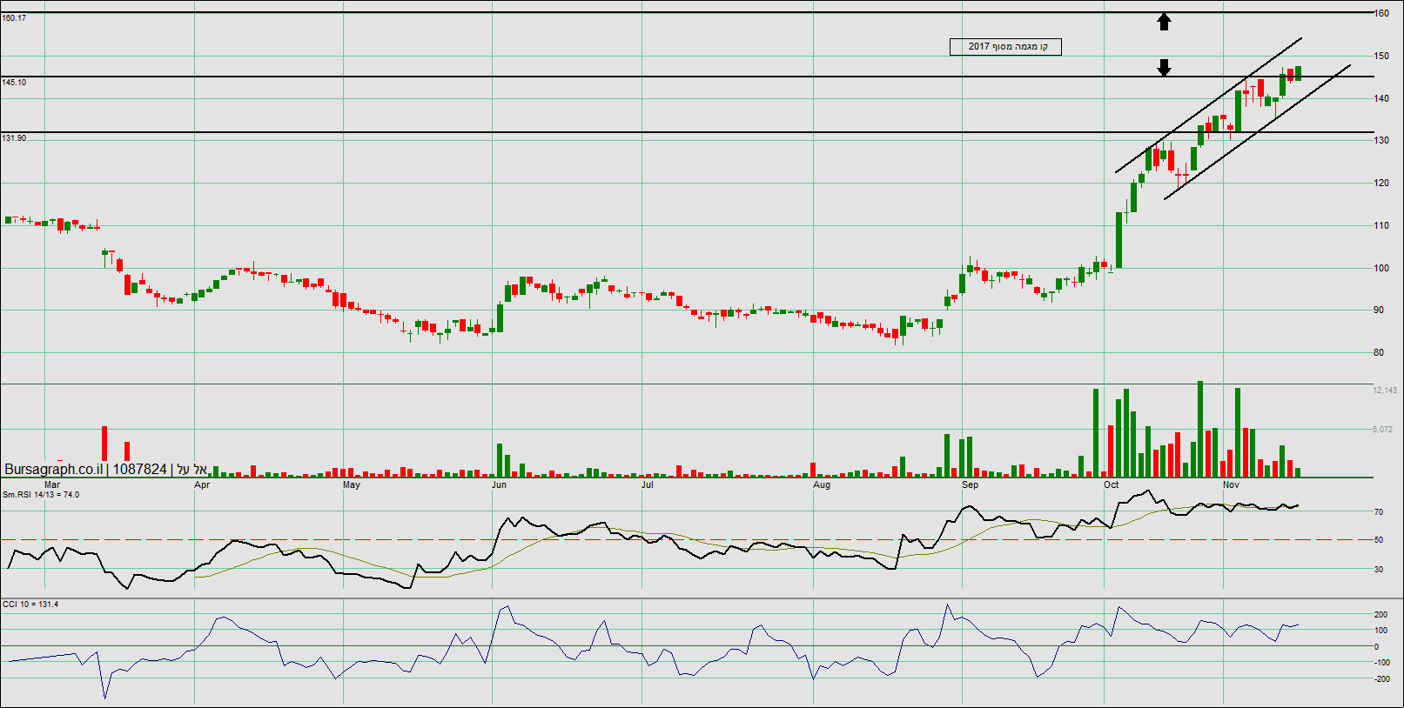Select the Hebrew 2017 trend line text box

[1005, 47]
